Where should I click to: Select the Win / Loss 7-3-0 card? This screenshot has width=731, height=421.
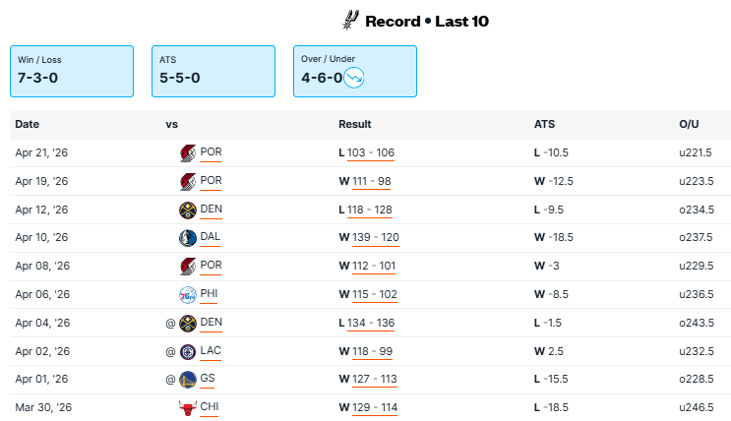72,71
